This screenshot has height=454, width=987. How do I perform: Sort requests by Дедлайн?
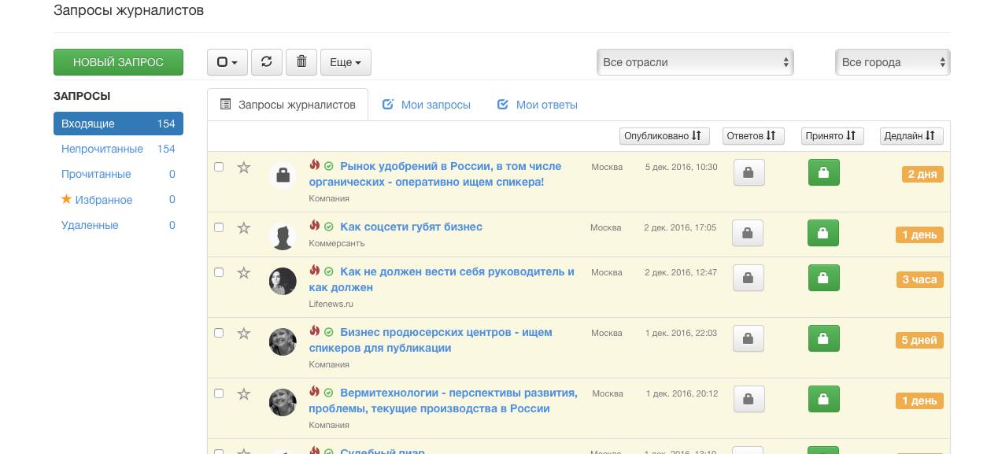[x=911, y=135]
